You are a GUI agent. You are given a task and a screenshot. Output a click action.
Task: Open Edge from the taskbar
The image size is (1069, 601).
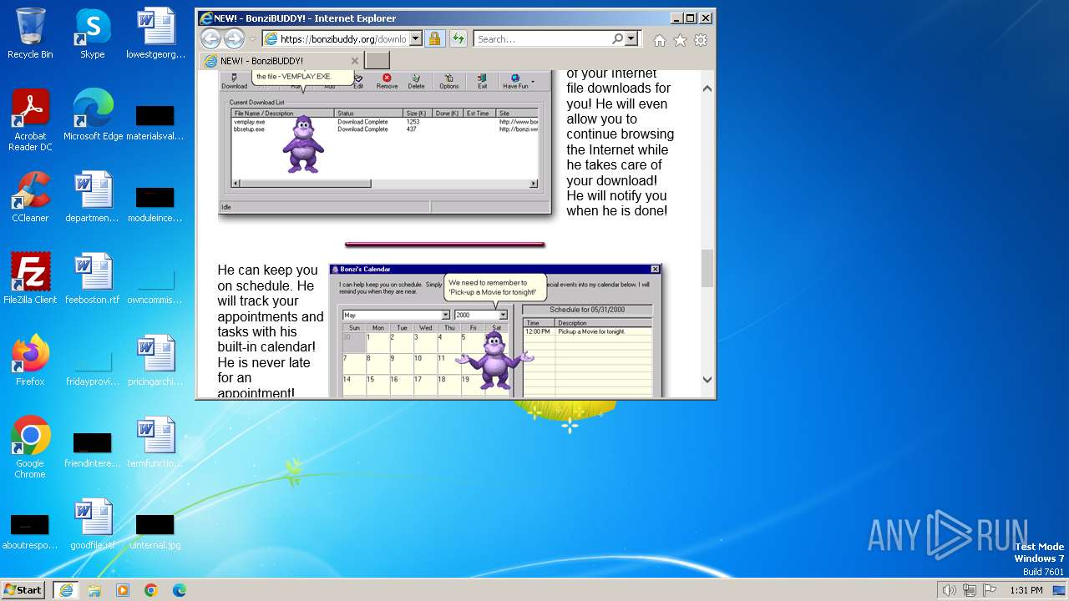pyautogui.click(x=180, y=589)
